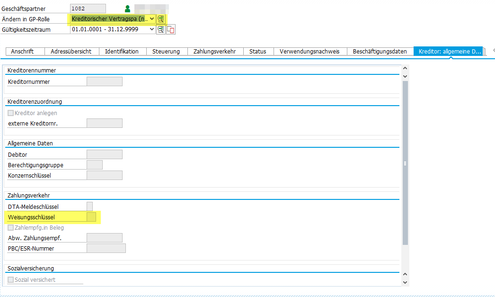Open the Gültigkeitszeitraum dropdown list

[151, 29]
